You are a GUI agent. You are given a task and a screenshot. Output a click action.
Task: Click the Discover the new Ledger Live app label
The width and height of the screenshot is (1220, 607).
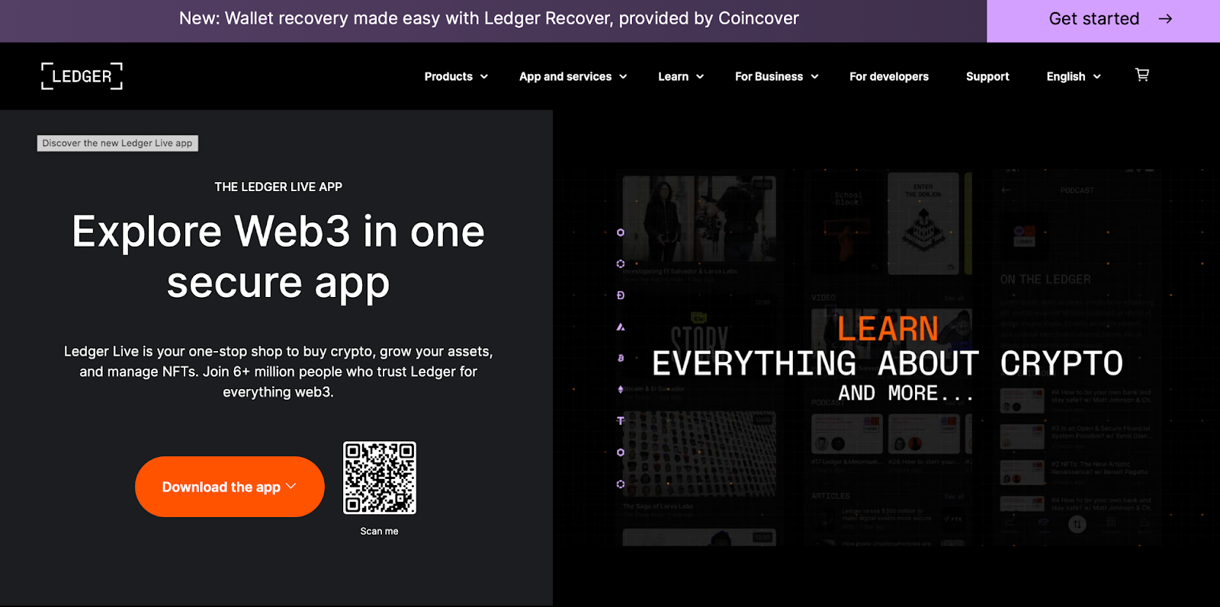pyautogui.click(x=117, y=143)
